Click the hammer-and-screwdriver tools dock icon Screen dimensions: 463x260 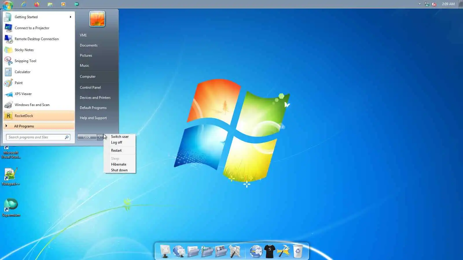pyautogui.click(x=235, y=251)
